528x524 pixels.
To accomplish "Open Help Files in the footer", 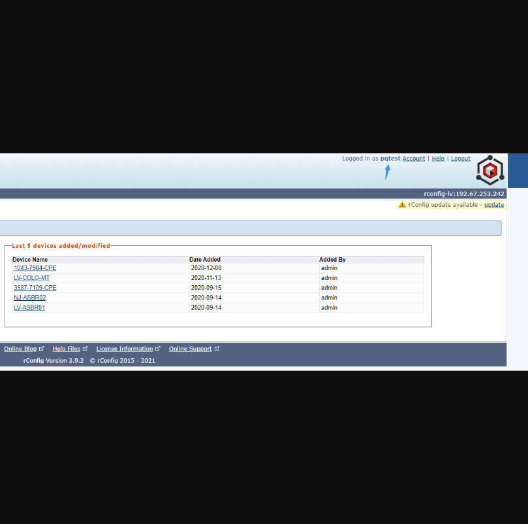I will pyautogui.click(x=66, y=349).
